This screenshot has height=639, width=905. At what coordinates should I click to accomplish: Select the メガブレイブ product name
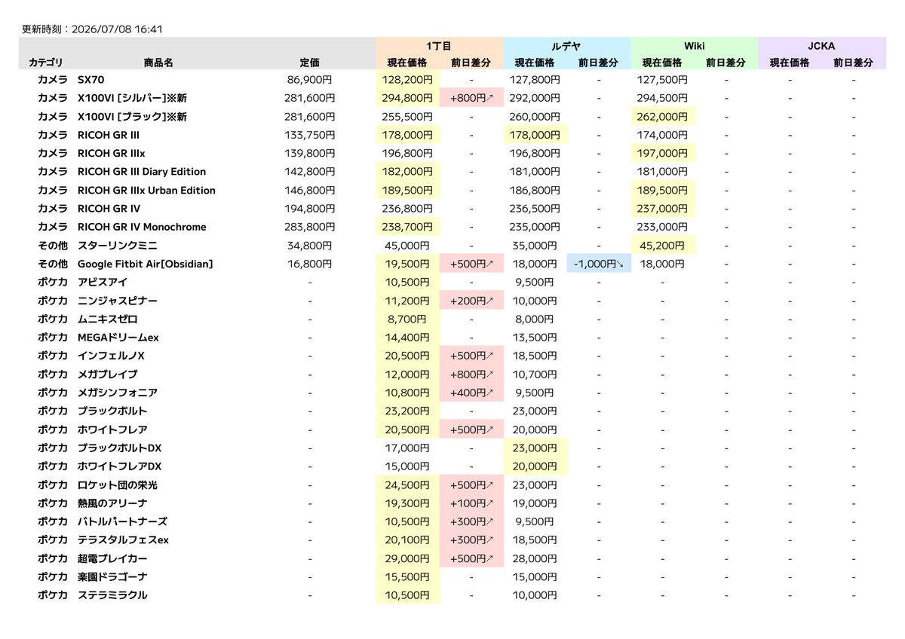point(107,375)
